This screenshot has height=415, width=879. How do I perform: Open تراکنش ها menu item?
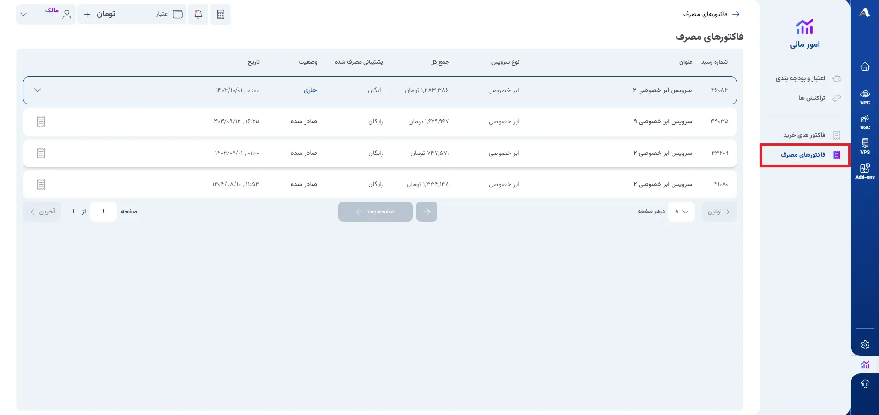[x=819, y=98]
